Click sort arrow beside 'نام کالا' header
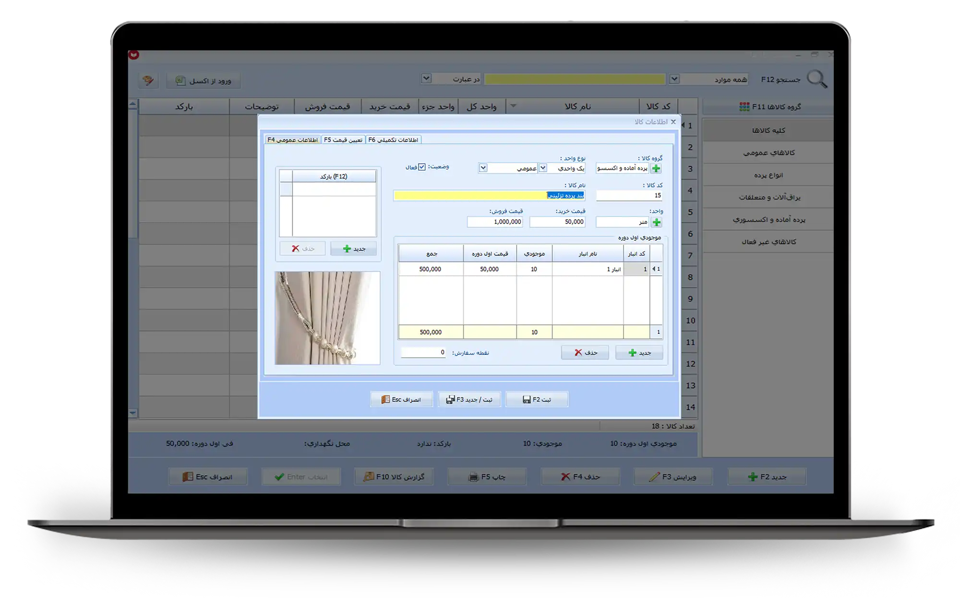This screenshot has width=960, height=598. pyautogui.click(x=513, y=106)
